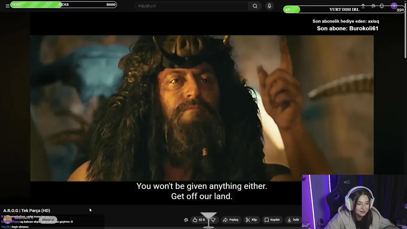The height and width of the screenshot is (229, 407).
Task: Start voice search with microphone icon
Action: pyautogui.click(x=269, y=6)
